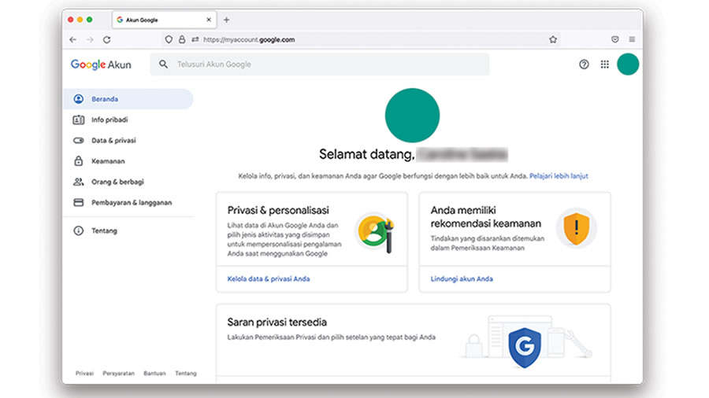Bookmark this page with star icon
This screenshot has width=709, height=398.
(x=553, y=39)
